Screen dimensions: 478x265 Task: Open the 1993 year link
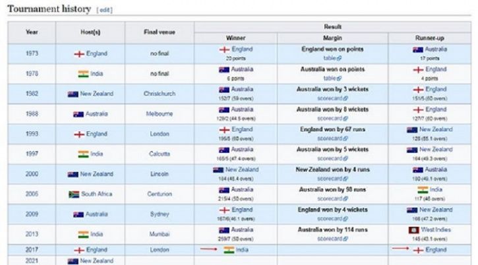click(32, 134)
